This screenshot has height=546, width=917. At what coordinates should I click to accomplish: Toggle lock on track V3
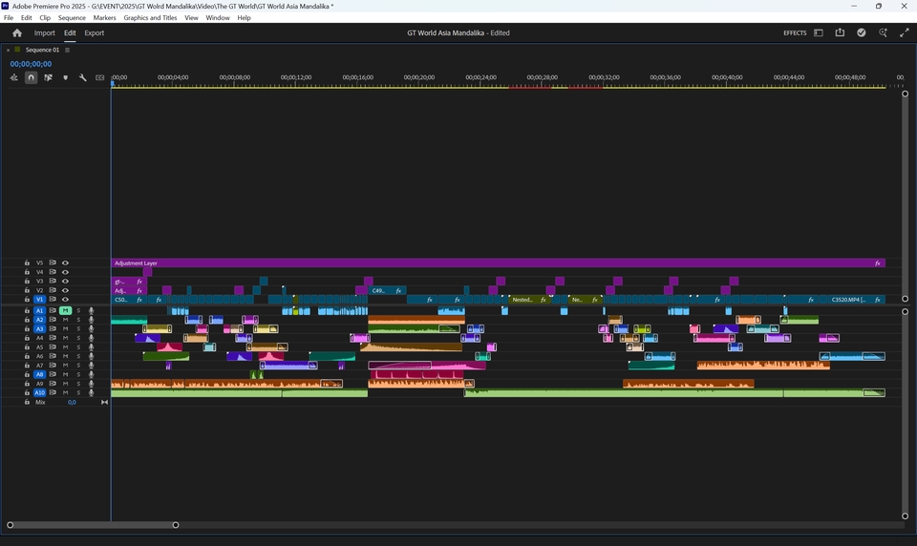(x=27, y=282)
